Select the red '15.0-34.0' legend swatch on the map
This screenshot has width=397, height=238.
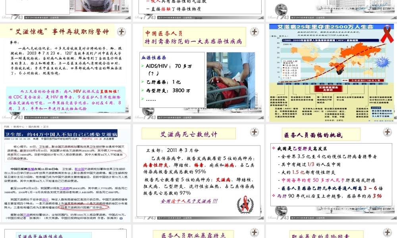click(283, 66)
